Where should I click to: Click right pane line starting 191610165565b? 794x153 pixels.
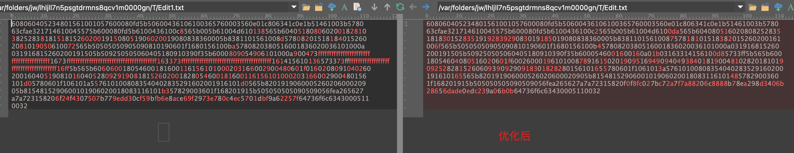click(x=603, y=76)
